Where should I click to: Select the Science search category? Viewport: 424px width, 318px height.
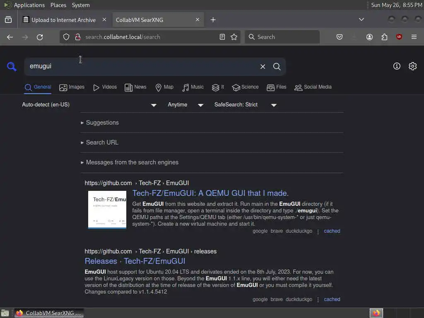(245, 87)
